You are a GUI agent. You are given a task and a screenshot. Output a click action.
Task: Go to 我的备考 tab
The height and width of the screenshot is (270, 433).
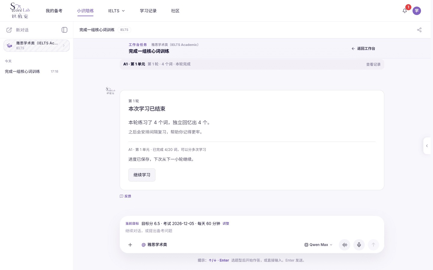(54, 11)
